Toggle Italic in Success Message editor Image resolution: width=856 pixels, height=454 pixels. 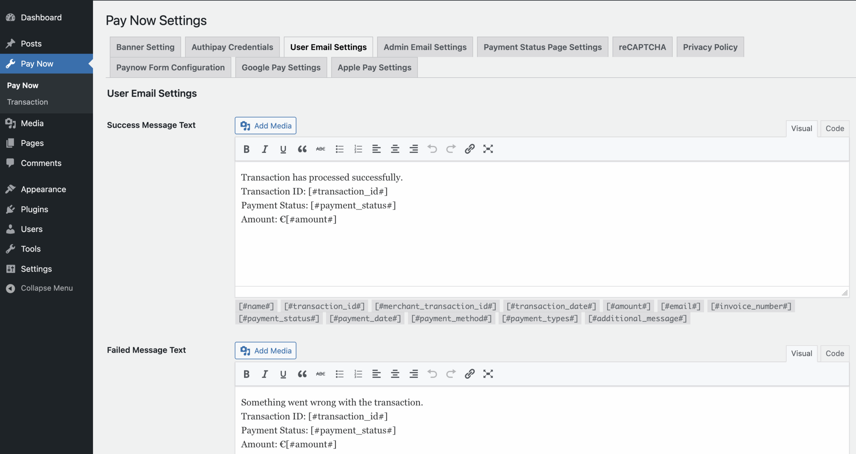point(265,149)
